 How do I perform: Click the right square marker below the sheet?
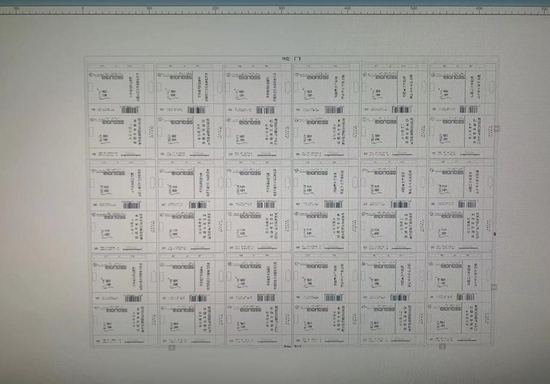(x=443, y=347)
